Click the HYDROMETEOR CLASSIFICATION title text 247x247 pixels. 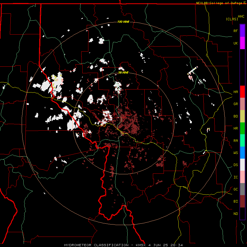pos(96,245)
